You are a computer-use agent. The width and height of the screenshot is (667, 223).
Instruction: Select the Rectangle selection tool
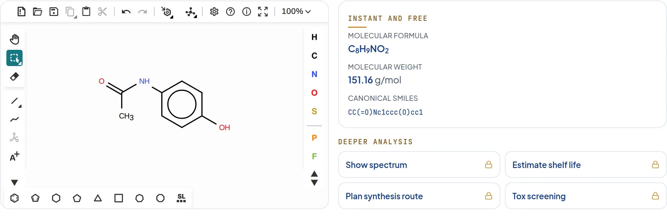pos(14,58)
